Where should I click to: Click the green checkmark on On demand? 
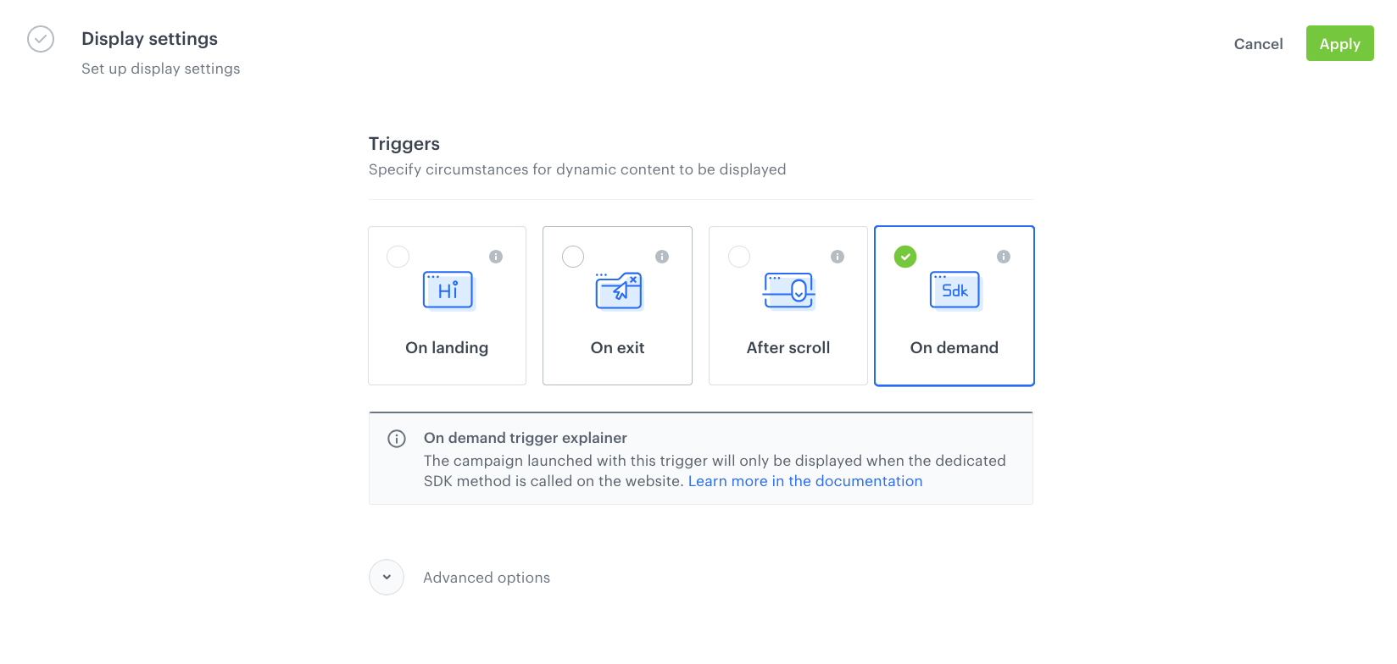coord(904,256)
